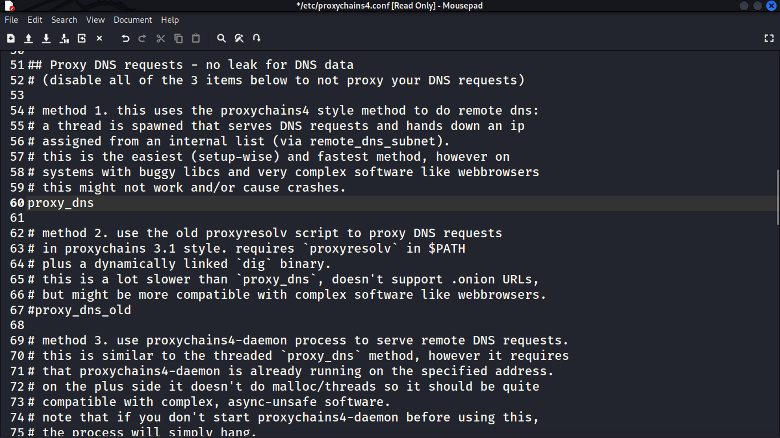Screen dimensions: 780x438
Task: Create a new document with the toolbar icon
Action: [11, 38]
